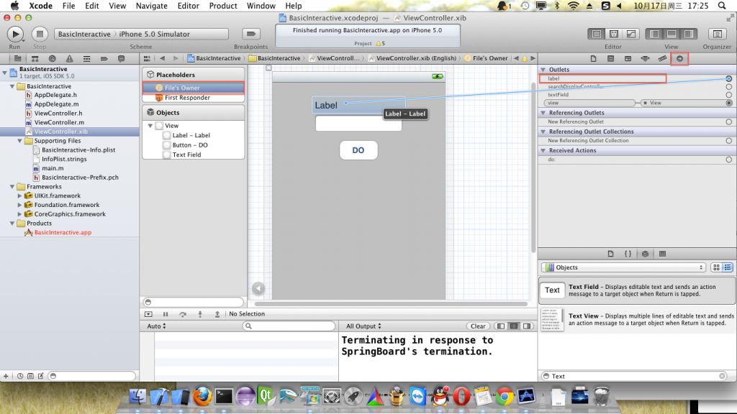The height and width of the screenshot is (414, 737).
Task: Click the Run button in toolbar
Action: tap(15, 34)
